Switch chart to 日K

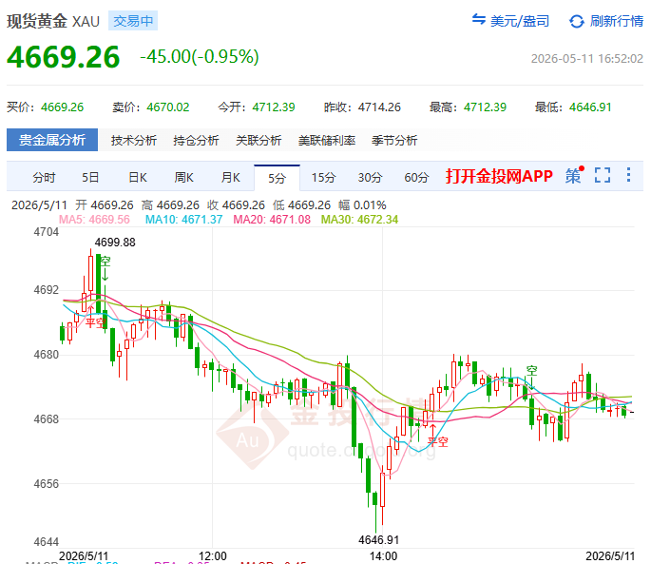138,178
